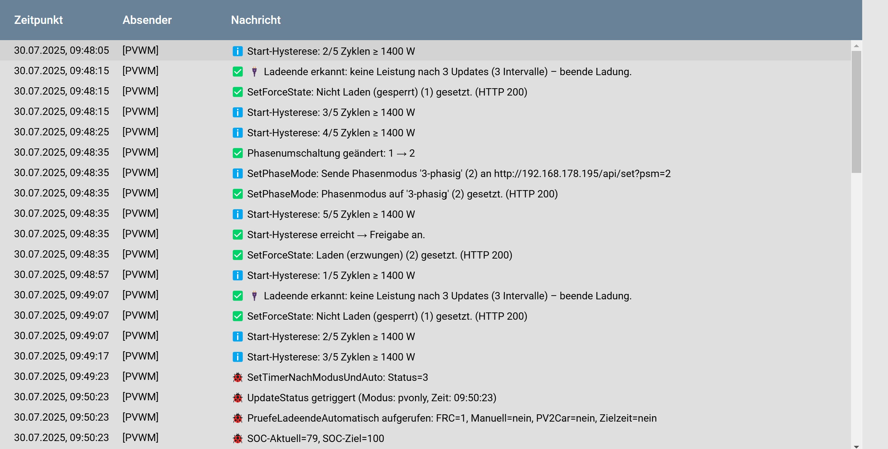This screenshot has height=449, width=888.
Task: Click the vertical scrollbar thumb
Action: 856,112
